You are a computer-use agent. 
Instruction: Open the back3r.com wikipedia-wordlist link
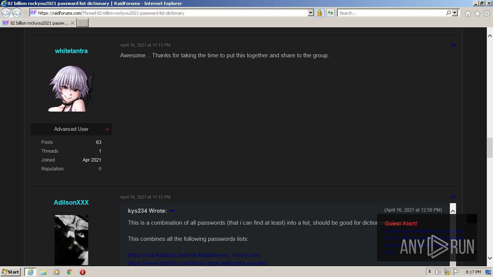[197, 263]
